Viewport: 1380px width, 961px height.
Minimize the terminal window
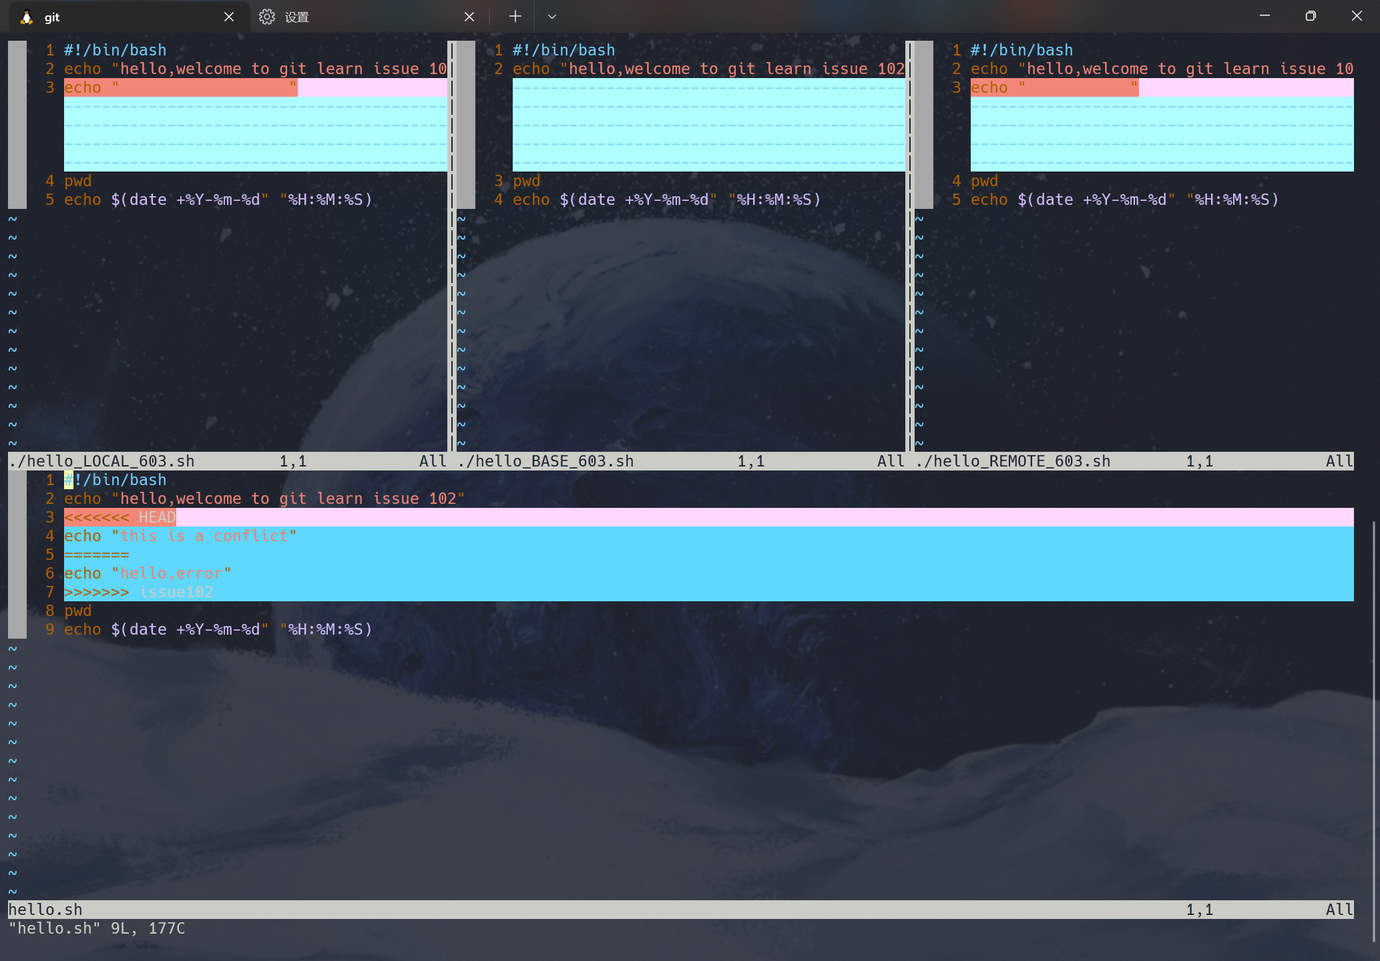1264,16
